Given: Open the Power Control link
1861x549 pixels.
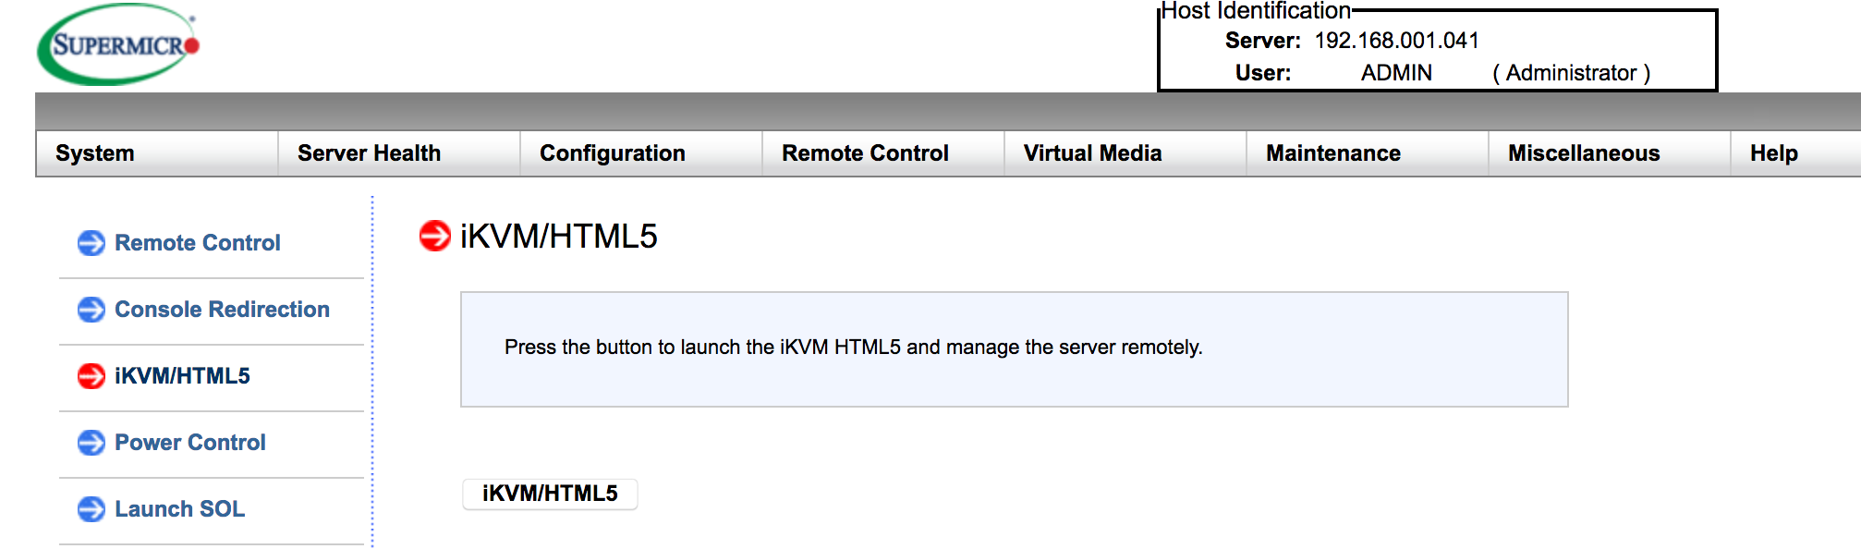Looking at the screenshot, I should tap(190, 443).
